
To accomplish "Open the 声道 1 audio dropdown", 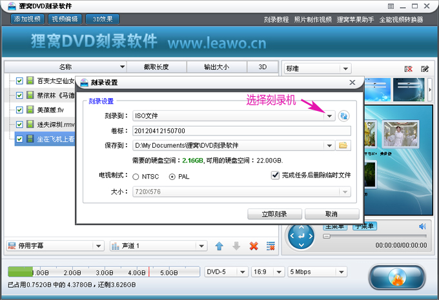I will [201, 246].
